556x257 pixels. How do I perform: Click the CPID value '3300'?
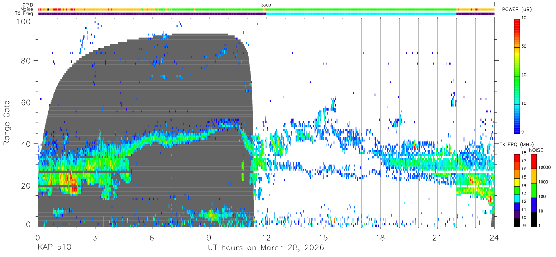pyautogui.click(x=266, y=5)
